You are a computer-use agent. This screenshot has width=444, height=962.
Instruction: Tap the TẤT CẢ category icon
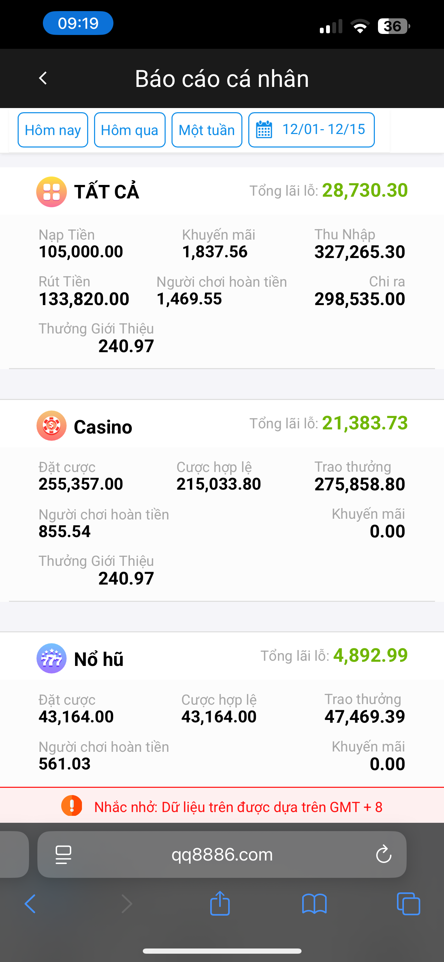click(x=52, y=192)
